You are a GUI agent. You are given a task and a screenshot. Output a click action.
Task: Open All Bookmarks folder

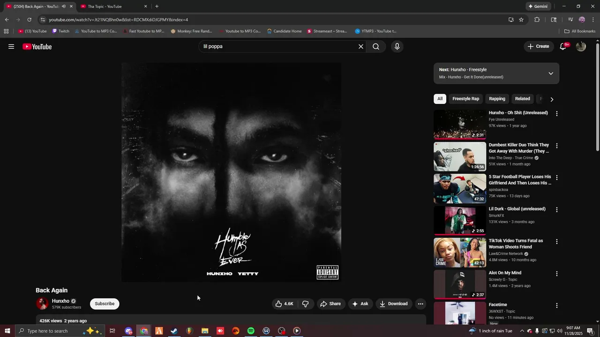(x=580, y=31)
